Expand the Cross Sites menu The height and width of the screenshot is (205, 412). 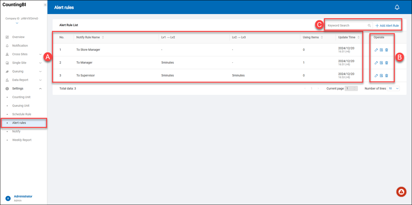pos(40,54)
